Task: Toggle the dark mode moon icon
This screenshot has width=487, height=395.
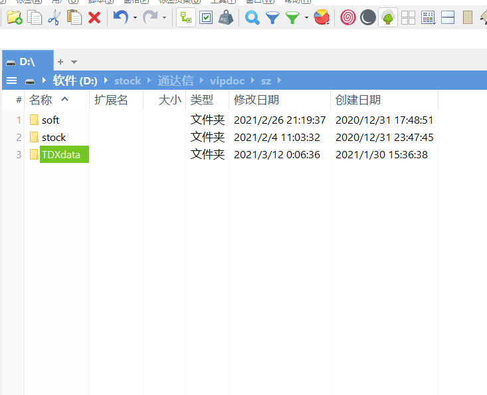Action: coord(367,18)
